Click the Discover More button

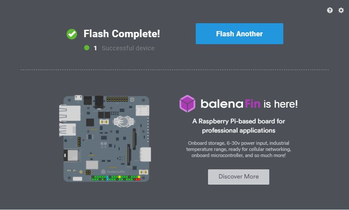238,177
